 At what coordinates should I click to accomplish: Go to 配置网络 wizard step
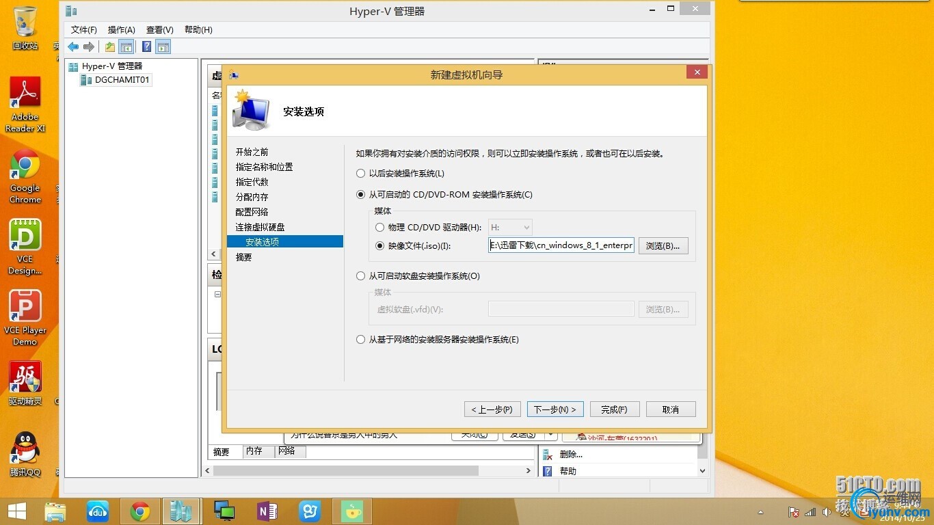pyautogui.click(x=252, y=212)
